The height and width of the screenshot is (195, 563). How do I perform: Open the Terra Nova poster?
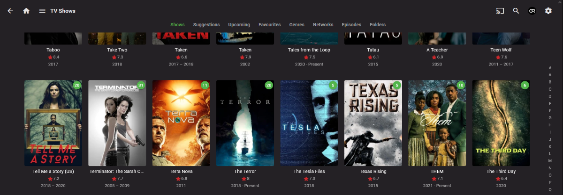[181, 123]
